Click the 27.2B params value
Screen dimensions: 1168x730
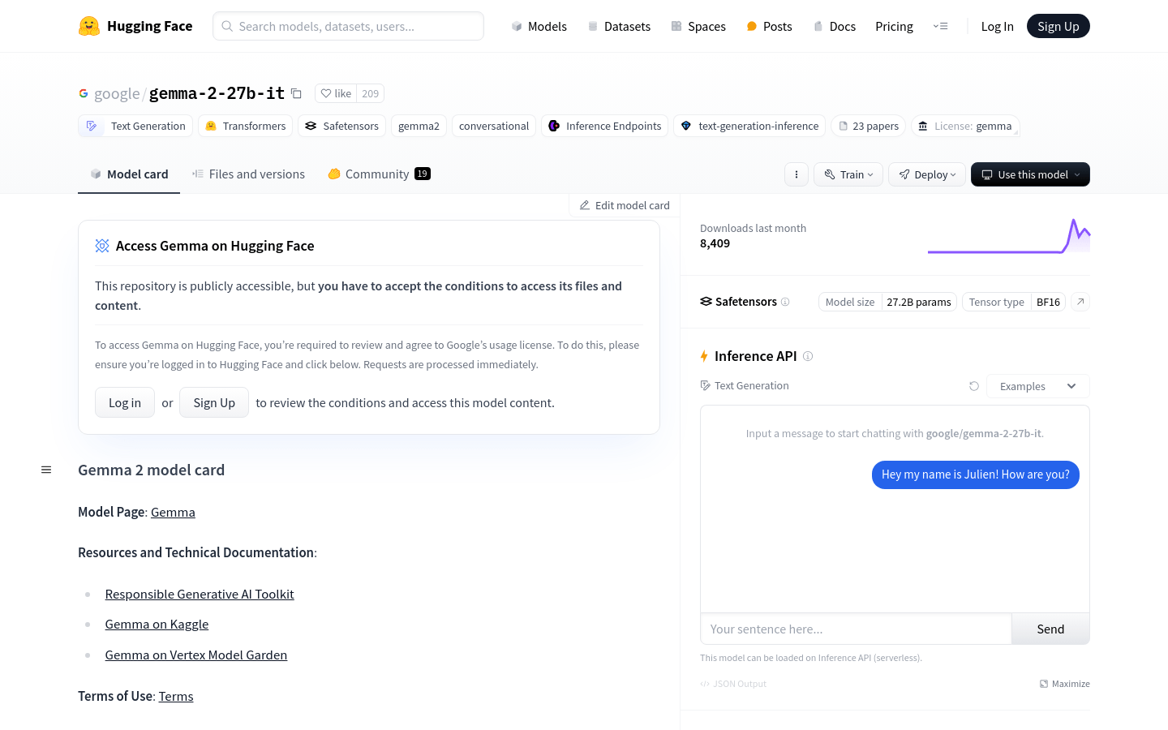(919, 302)
